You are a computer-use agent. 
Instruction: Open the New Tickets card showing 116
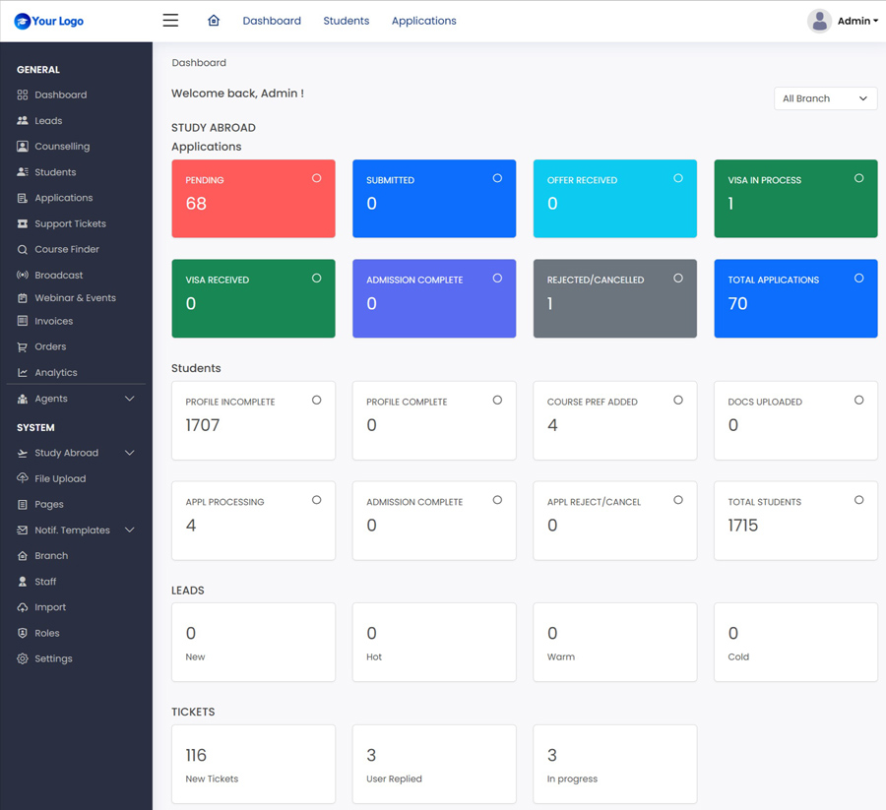pyautogui.click(x=253, y=764)
